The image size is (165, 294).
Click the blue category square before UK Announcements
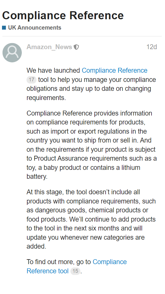point(4,28)
